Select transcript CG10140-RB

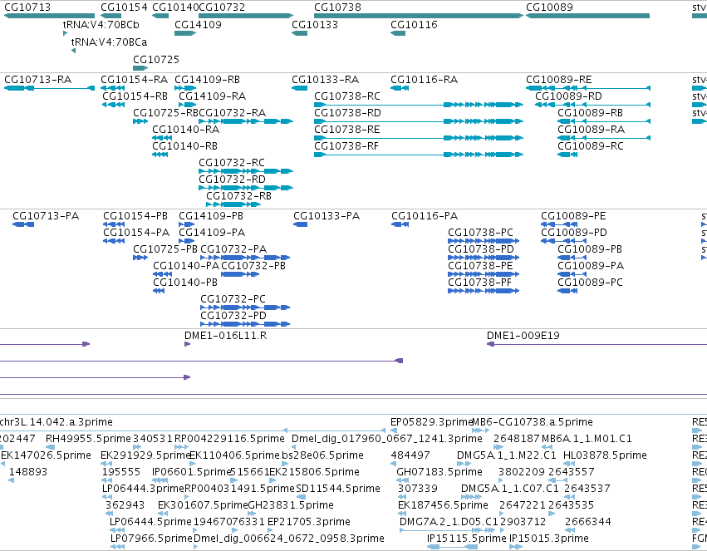pyautogui.click(x=185, y=146)
